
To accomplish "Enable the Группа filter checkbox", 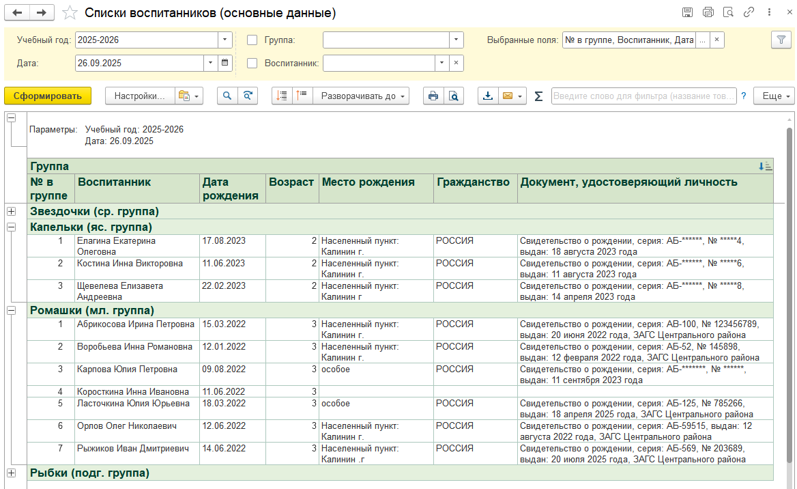I will 252,40.
